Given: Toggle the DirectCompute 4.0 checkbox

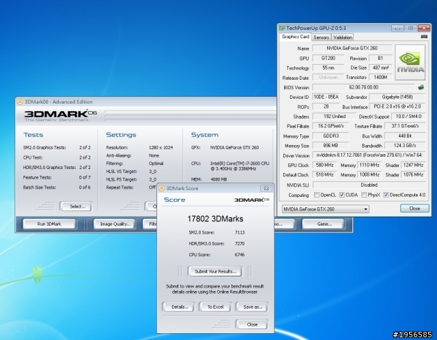Looking at the screenshot, I should coord(386,195).
